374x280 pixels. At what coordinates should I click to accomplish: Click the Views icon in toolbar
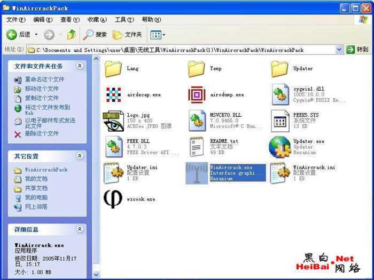click(156, 35)
